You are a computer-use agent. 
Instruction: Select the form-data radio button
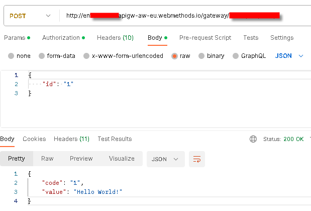click(x=42, y=56)
